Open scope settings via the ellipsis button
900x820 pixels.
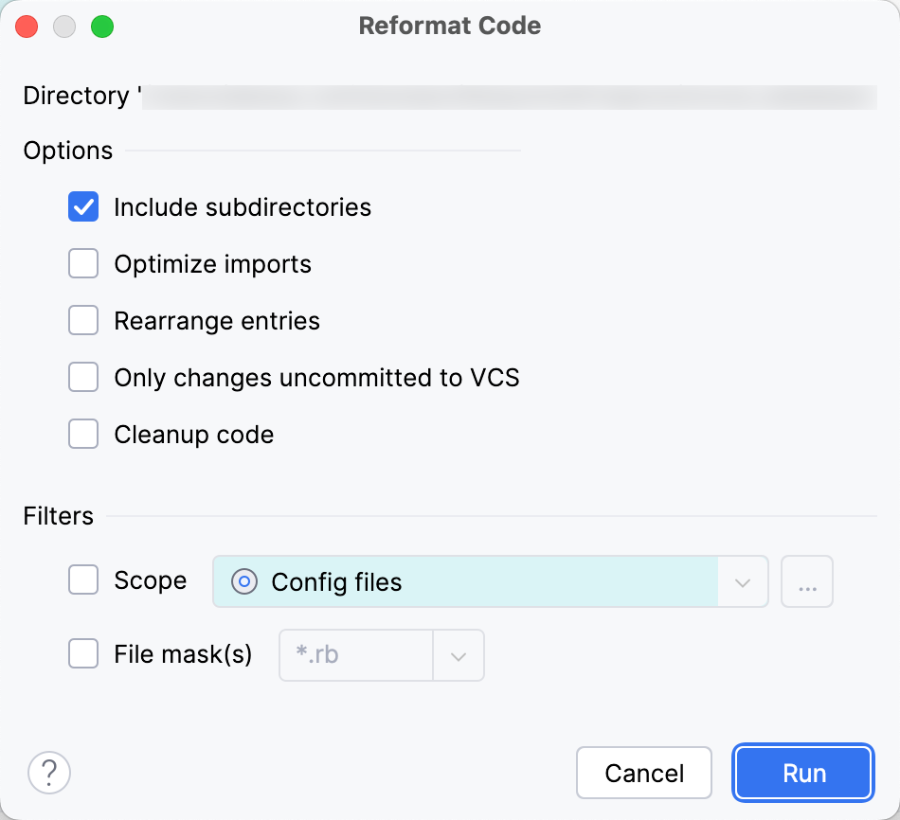click(806, 581)
